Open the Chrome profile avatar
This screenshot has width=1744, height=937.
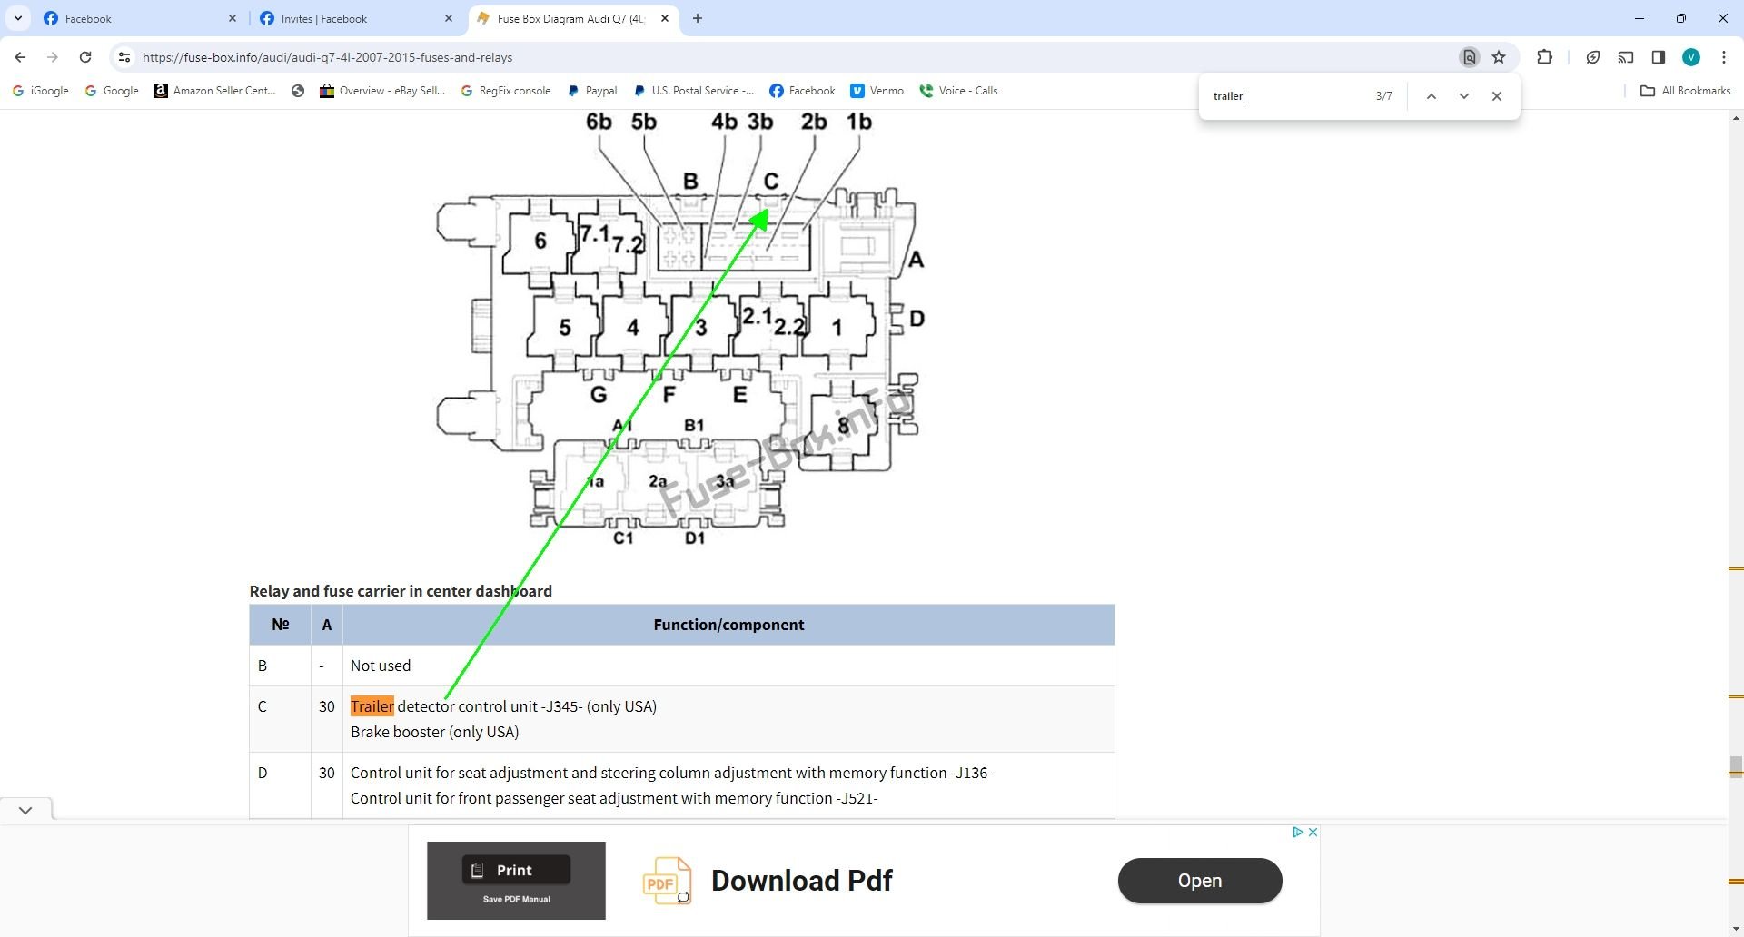point(1690,57)
